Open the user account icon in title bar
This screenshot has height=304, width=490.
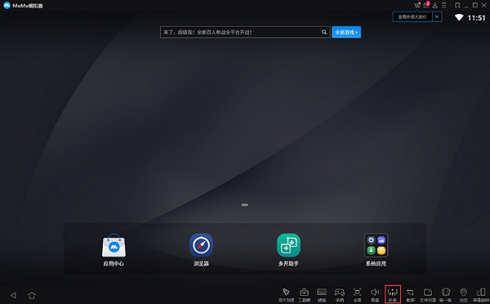pos(435,6)
